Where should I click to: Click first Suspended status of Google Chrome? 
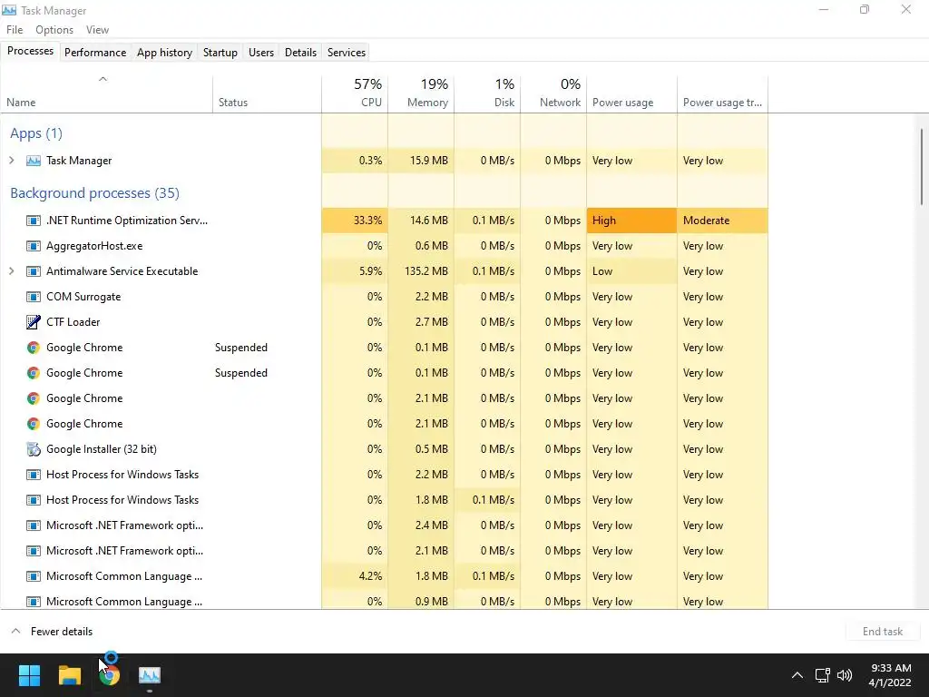241,348
